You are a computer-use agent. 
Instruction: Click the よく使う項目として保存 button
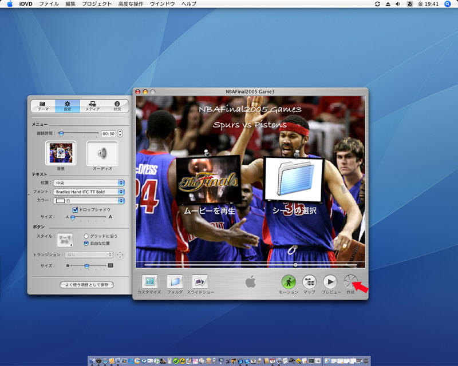[x=87, y=285]
